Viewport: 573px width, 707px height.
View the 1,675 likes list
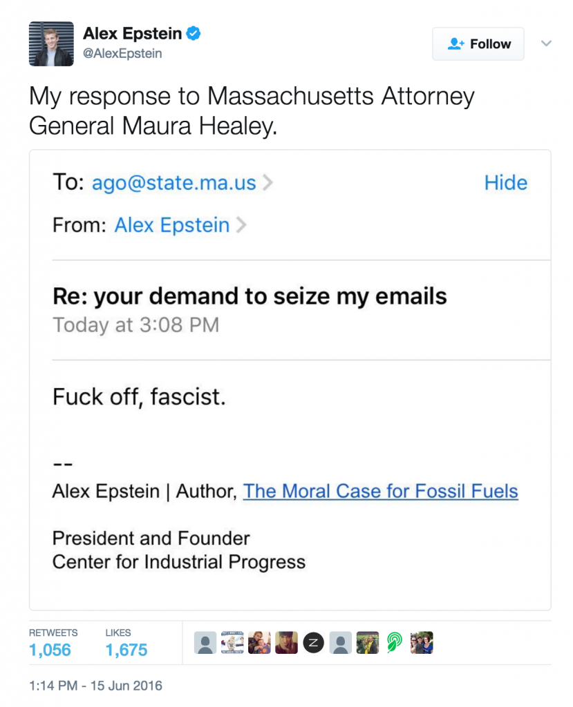pyautogui.click(x=126, y=650)
